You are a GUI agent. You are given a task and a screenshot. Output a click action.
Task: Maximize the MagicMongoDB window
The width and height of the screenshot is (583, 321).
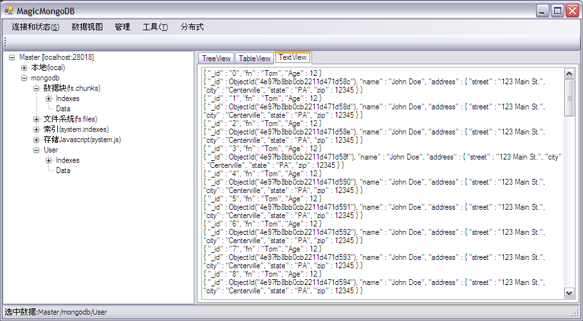[557, 11]
